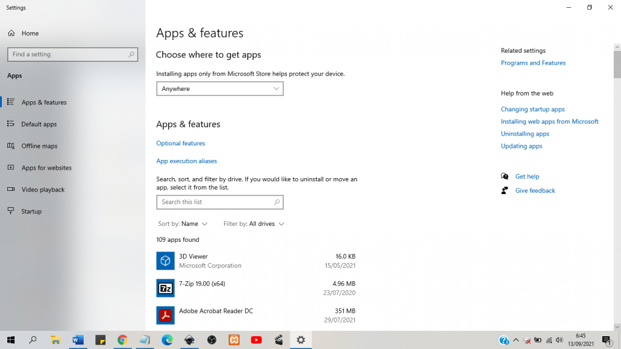Viewport: 621px width, 349px height.
Task: Click the Home icon in the sidebar
Action: (x=12, y=33)
